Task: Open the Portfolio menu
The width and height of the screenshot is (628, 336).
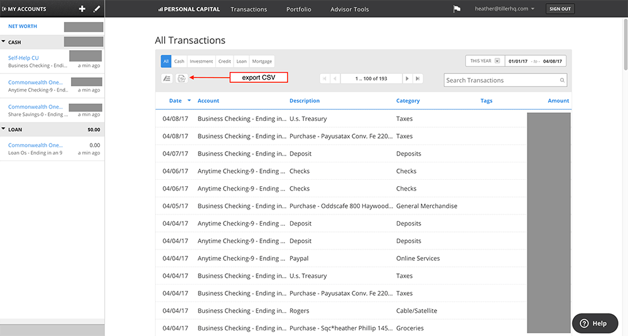Action: [x=299, y=9]
